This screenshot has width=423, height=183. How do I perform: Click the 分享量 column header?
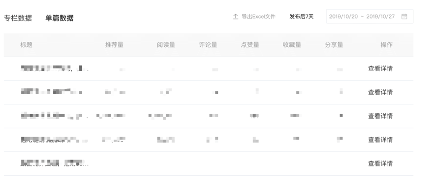(x=334, y=45)
